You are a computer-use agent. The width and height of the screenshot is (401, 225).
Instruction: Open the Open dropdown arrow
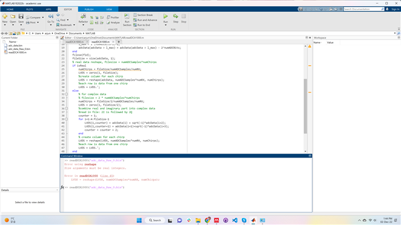[x=13, y=25]
